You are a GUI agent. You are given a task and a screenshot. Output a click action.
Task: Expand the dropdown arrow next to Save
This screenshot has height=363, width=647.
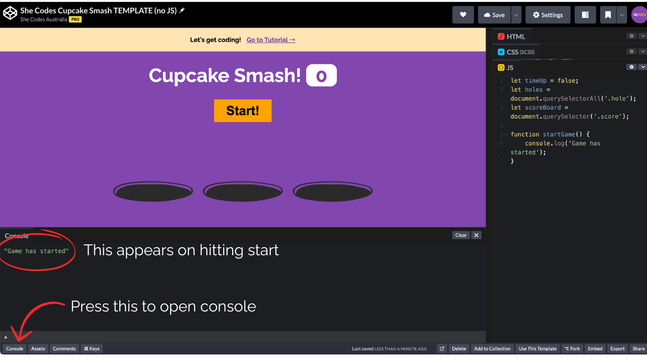(516, 15)
